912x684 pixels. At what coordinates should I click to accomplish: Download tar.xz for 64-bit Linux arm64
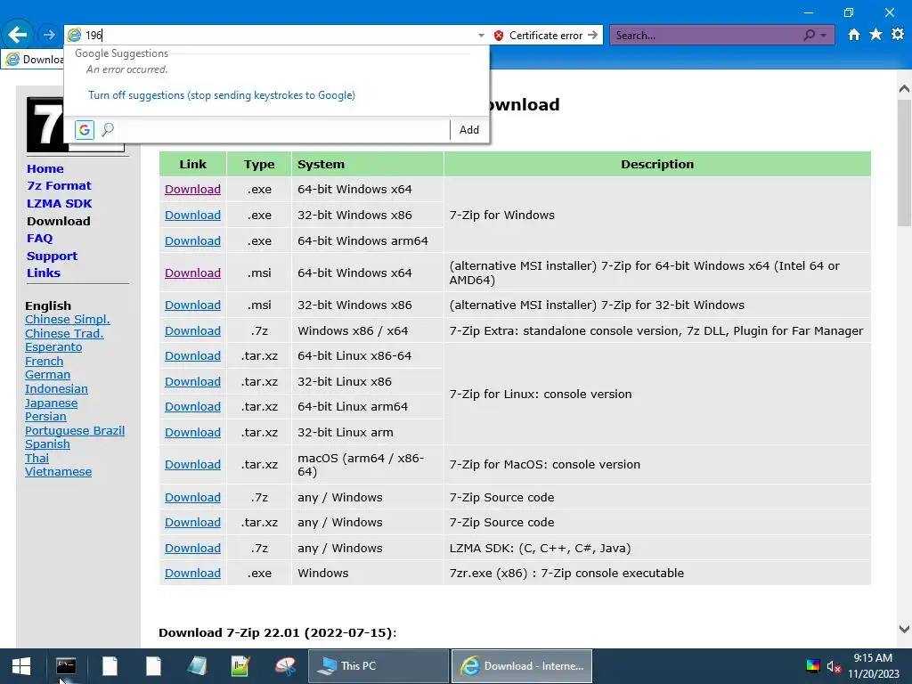pos(192,406)
